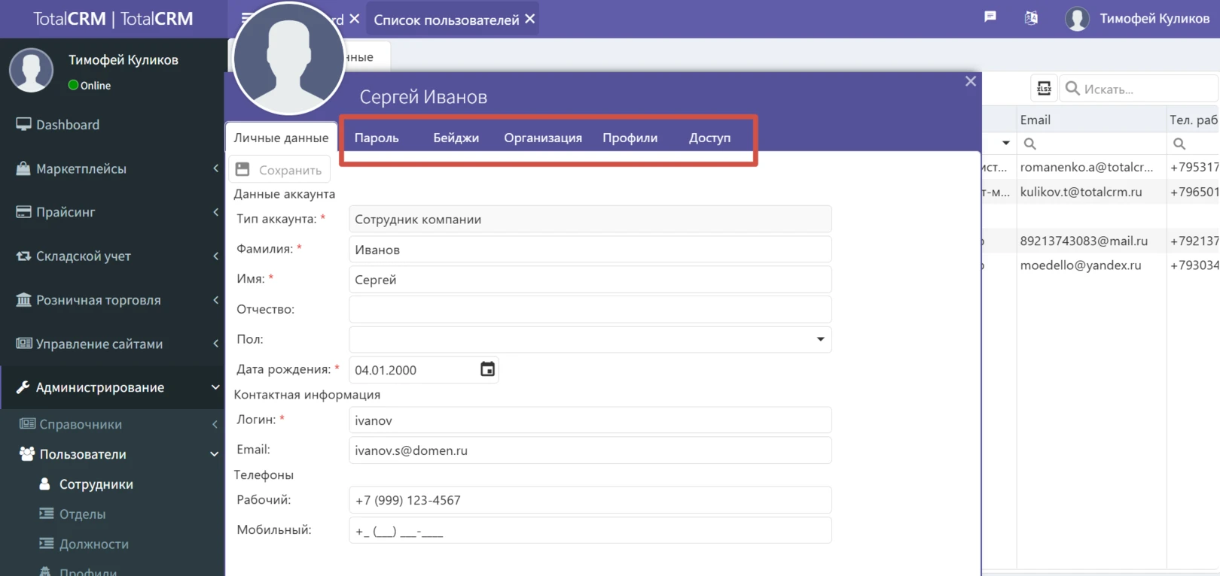Click the language translation icon in header

point(1031,18)
